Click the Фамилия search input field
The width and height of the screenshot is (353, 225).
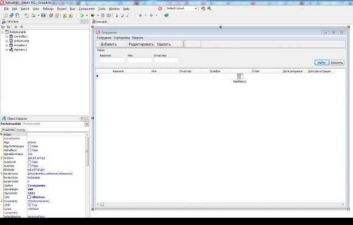[x=113, y=60]
